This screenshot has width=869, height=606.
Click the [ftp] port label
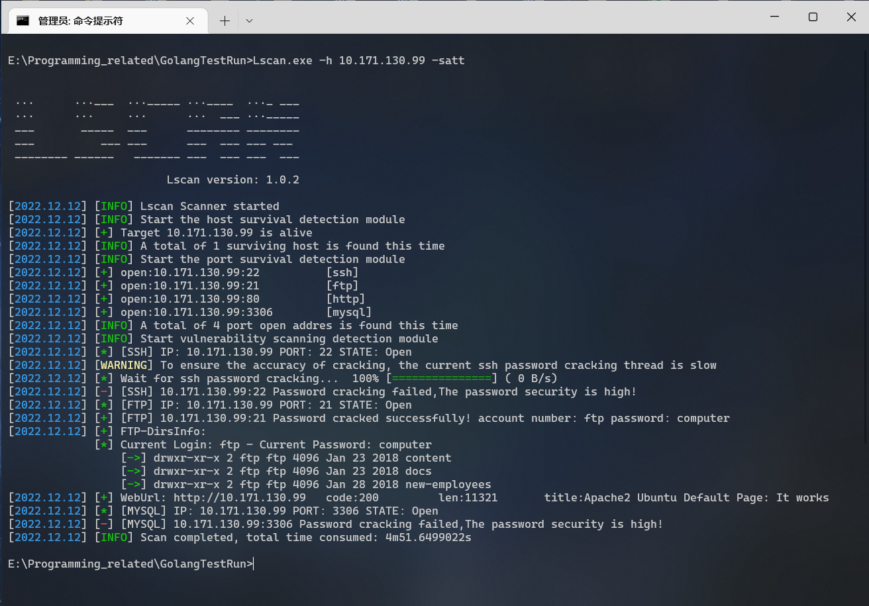[342, 285]
